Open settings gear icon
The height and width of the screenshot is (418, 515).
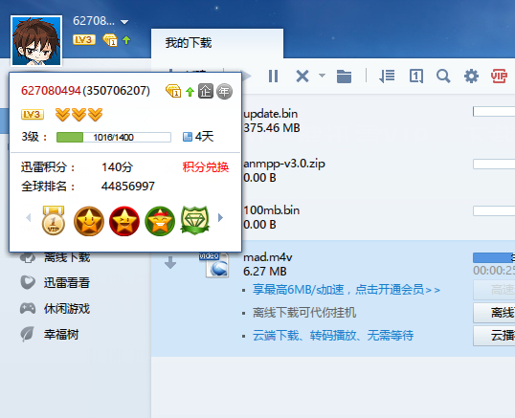(471, 77)
